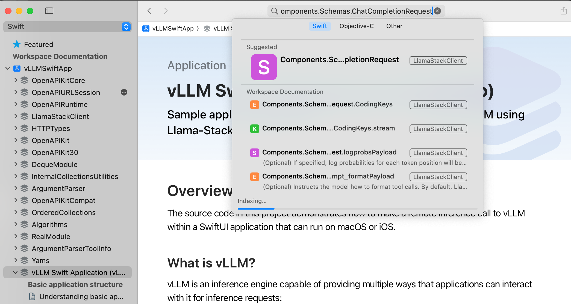Expand the LlamaStackClient module

[x=16, y=116]
